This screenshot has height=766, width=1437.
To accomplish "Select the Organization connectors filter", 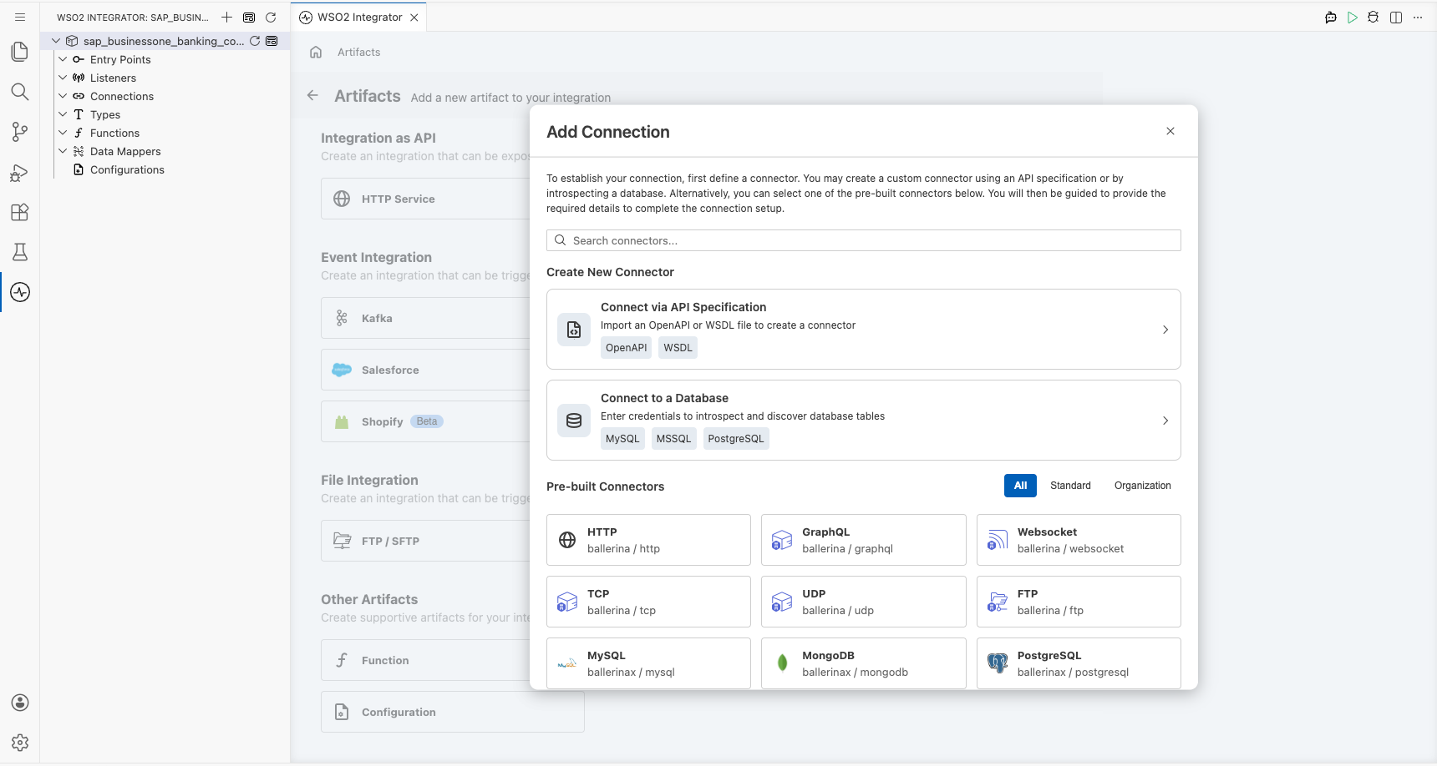I will pyautogui.click(x=1142, y=486).
